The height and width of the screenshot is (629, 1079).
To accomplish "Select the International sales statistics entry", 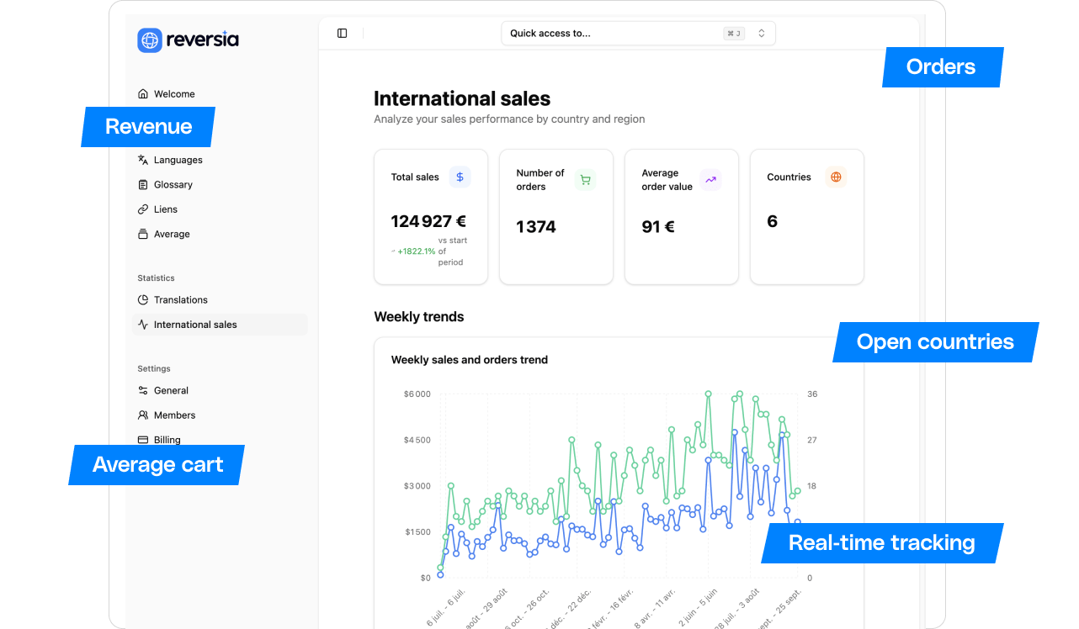I will 195,324.
